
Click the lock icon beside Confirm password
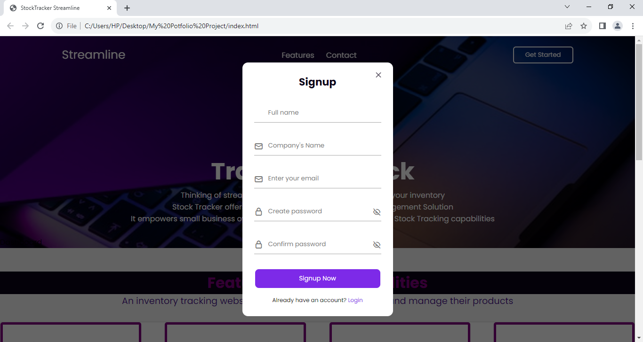258,244
